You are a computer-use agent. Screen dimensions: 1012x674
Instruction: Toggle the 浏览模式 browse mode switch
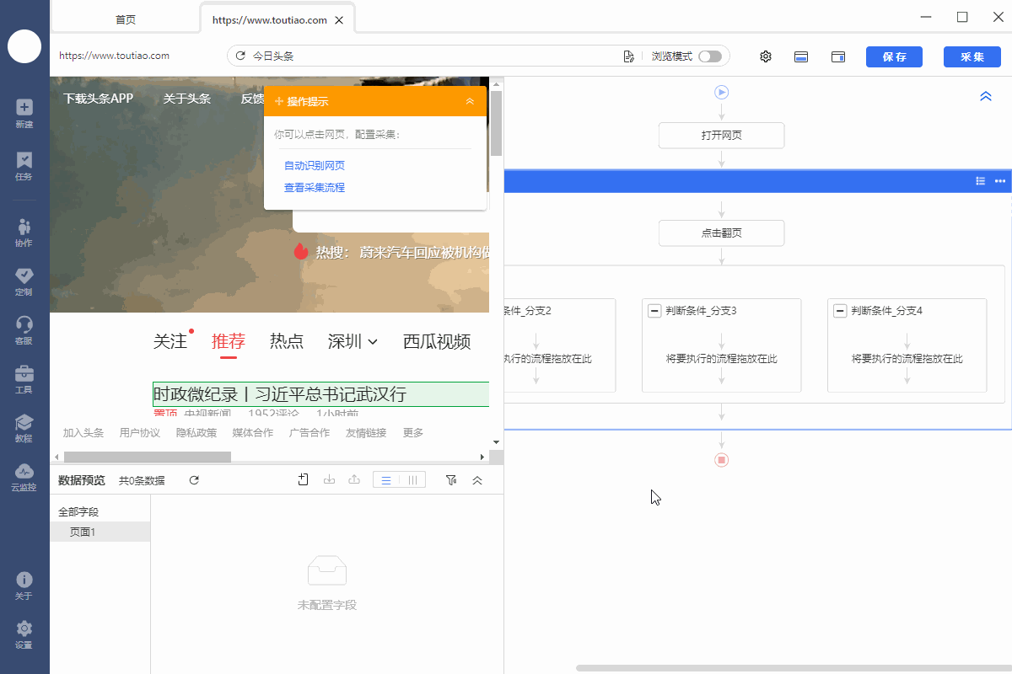(709, 56)
